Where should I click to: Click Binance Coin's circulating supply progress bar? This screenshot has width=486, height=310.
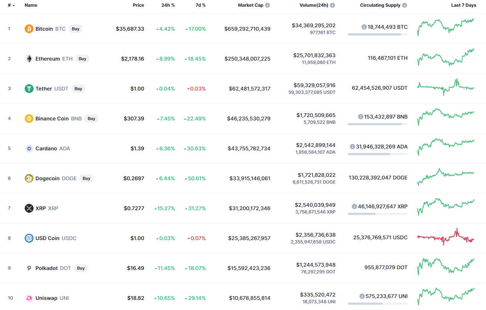[378, 124]
